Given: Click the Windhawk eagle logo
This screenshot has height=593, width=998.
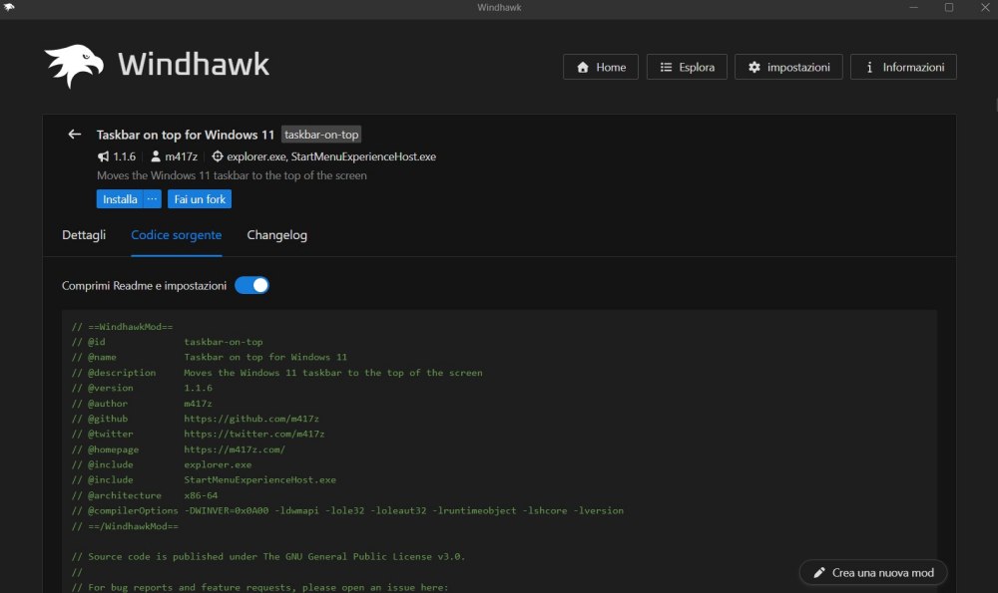Looking at the screenshot, I should coord(74,66).
